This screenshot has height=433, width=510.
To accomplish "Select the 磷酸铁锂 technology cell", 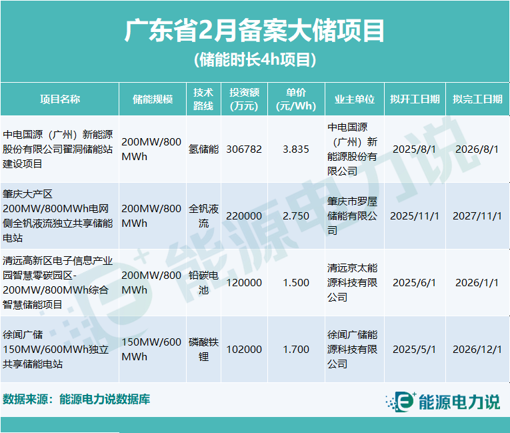I will coord(203,349).
